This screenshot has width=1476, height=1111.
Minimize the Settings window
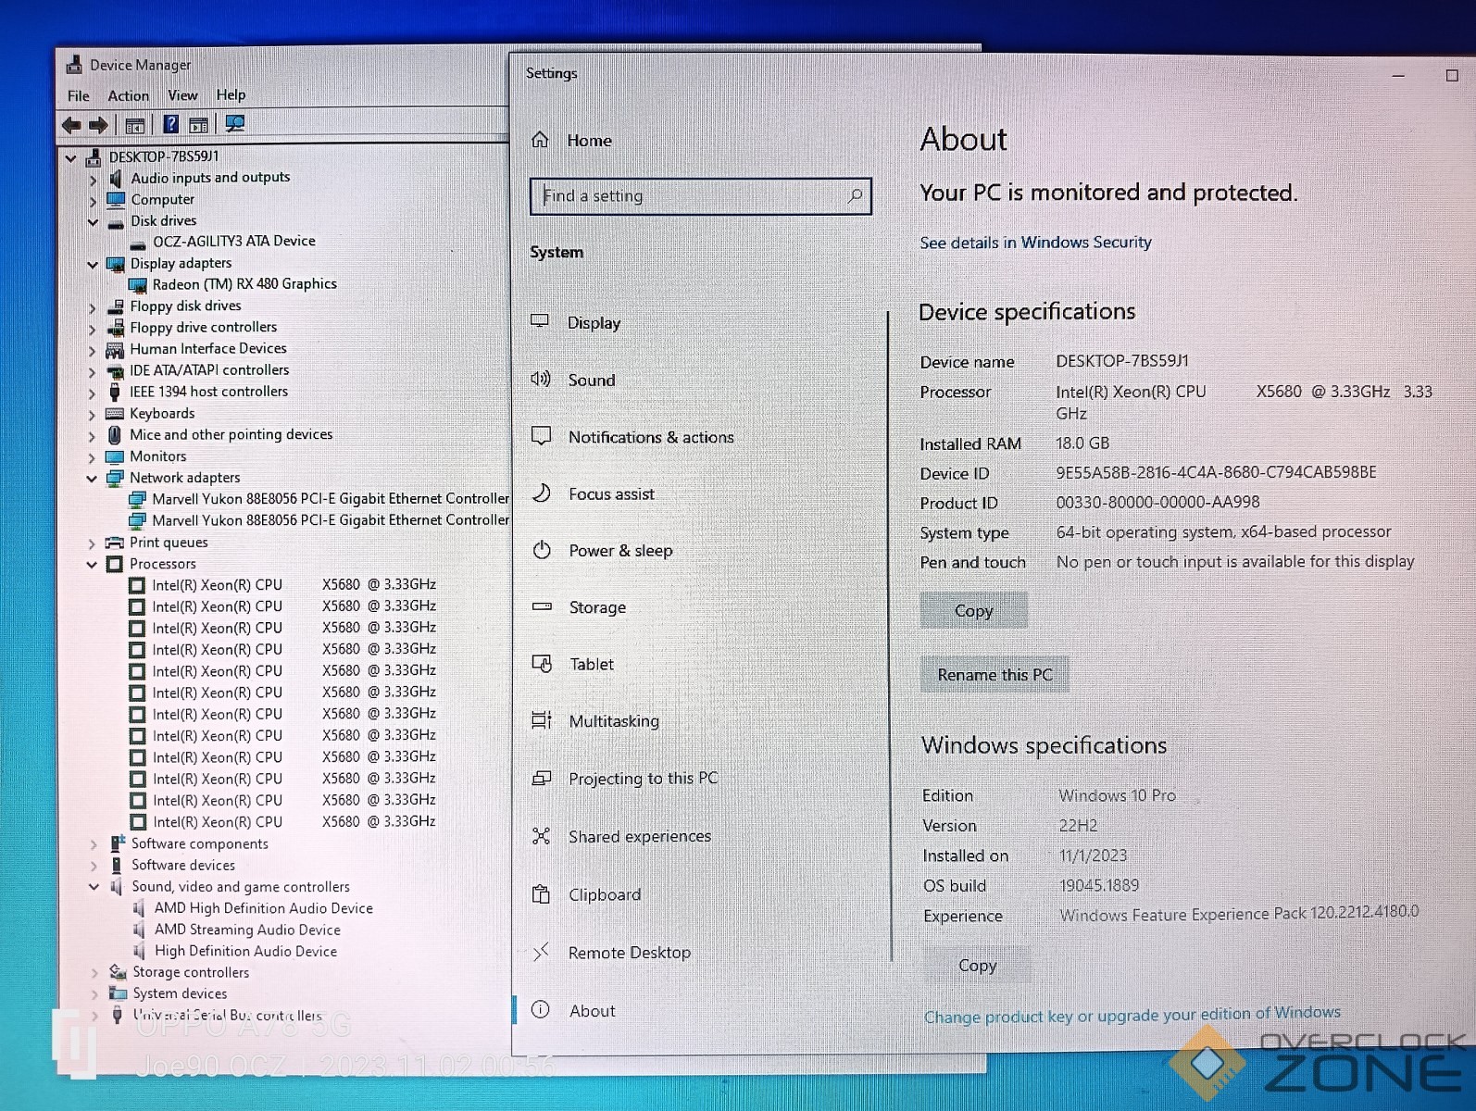(1397, 75)
